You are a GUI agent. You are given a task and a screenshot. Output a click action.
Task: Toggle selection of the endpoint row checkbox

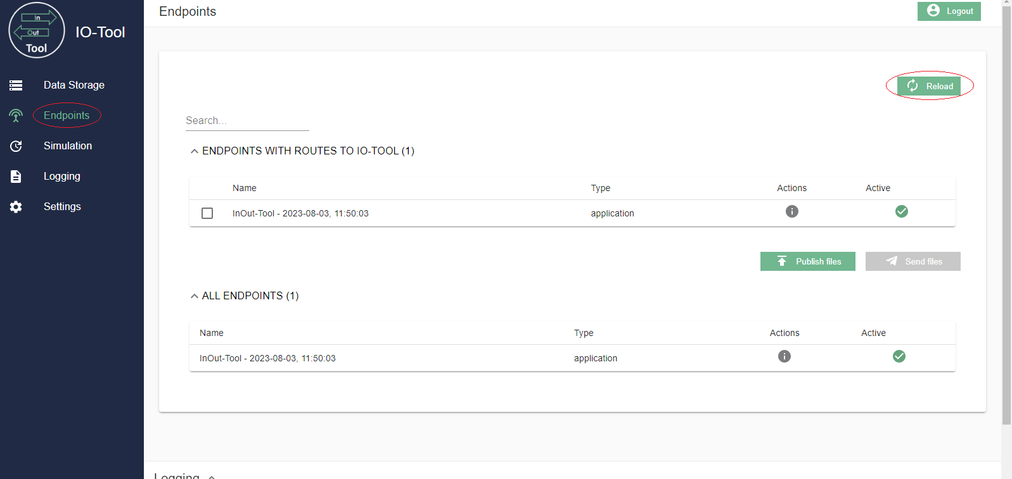tap(207, 213)
